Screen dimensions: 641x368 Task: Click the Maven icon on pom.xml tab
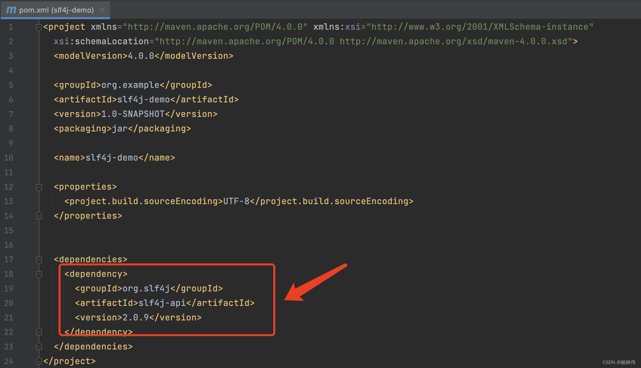(x=11, y=10)
